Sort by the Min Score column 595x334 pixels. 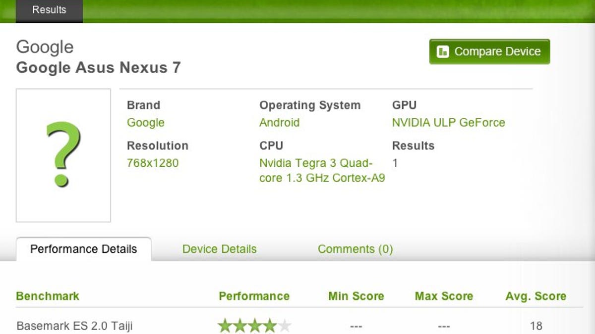(x=356, y=296)
